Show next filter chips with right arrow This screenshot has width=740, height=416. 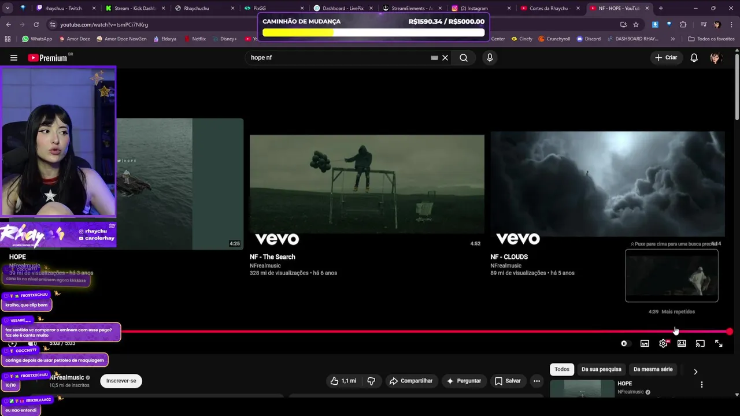point(695,372)
